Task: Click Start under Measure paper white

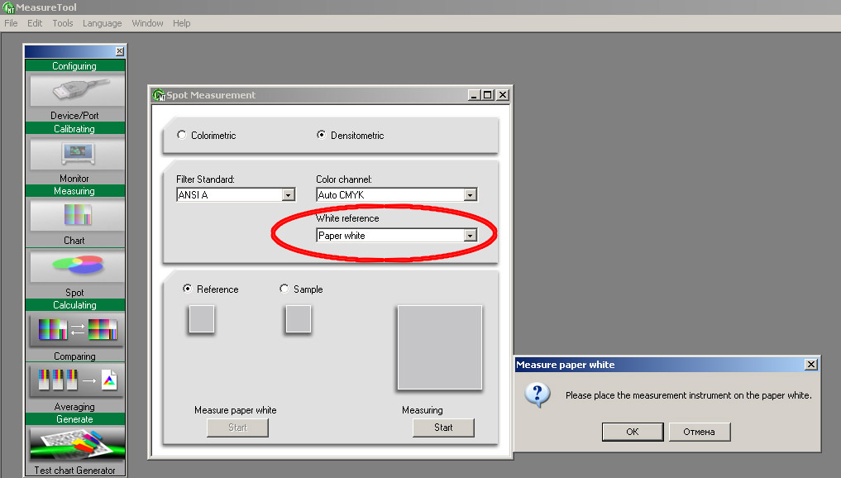Action: coord(237,428)
